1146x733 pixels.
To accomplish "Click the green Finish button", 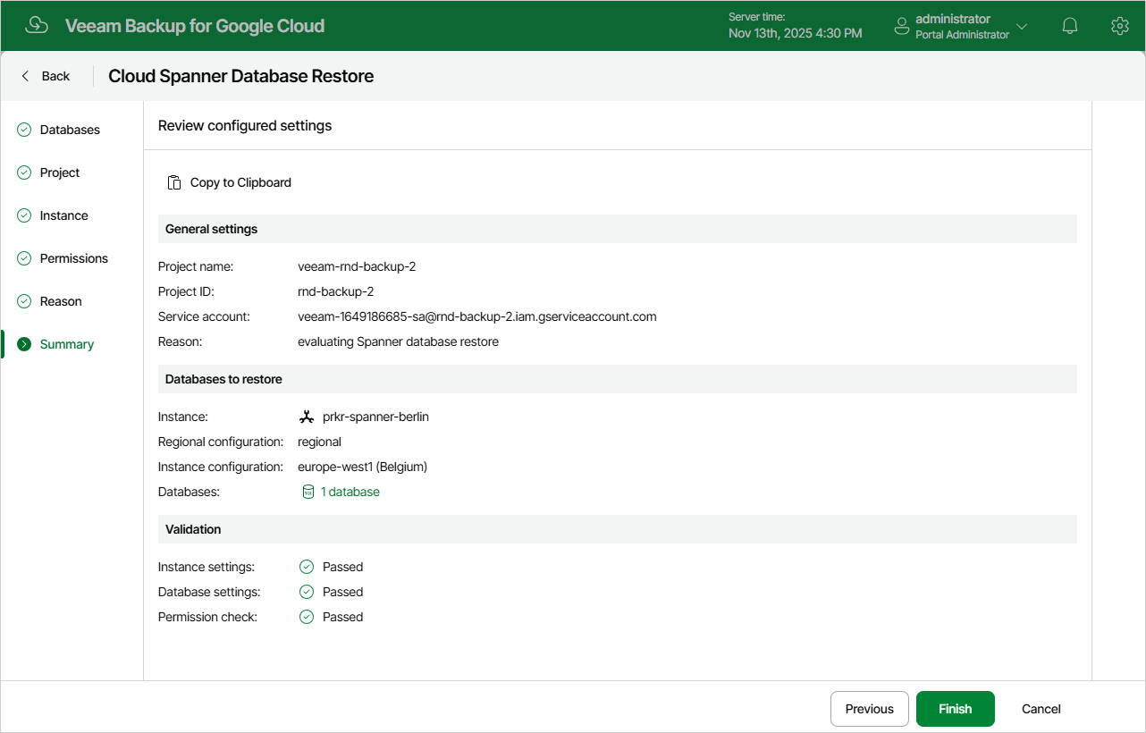I will [956, 709].
